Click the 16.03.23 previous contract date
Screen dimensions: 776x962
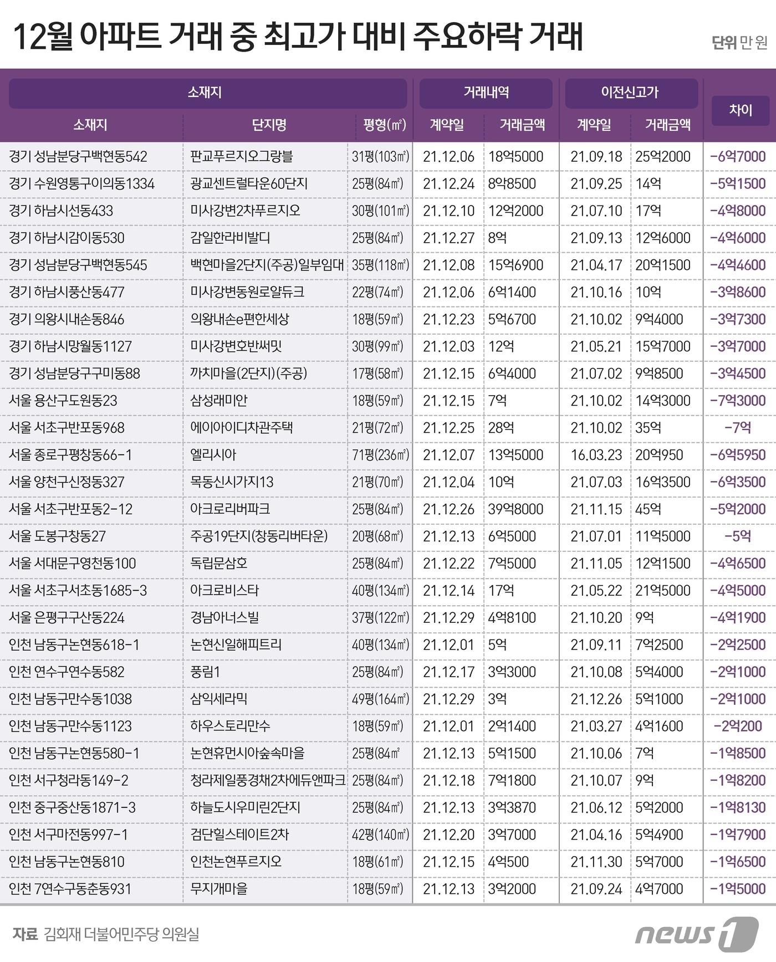coord(596,455)
